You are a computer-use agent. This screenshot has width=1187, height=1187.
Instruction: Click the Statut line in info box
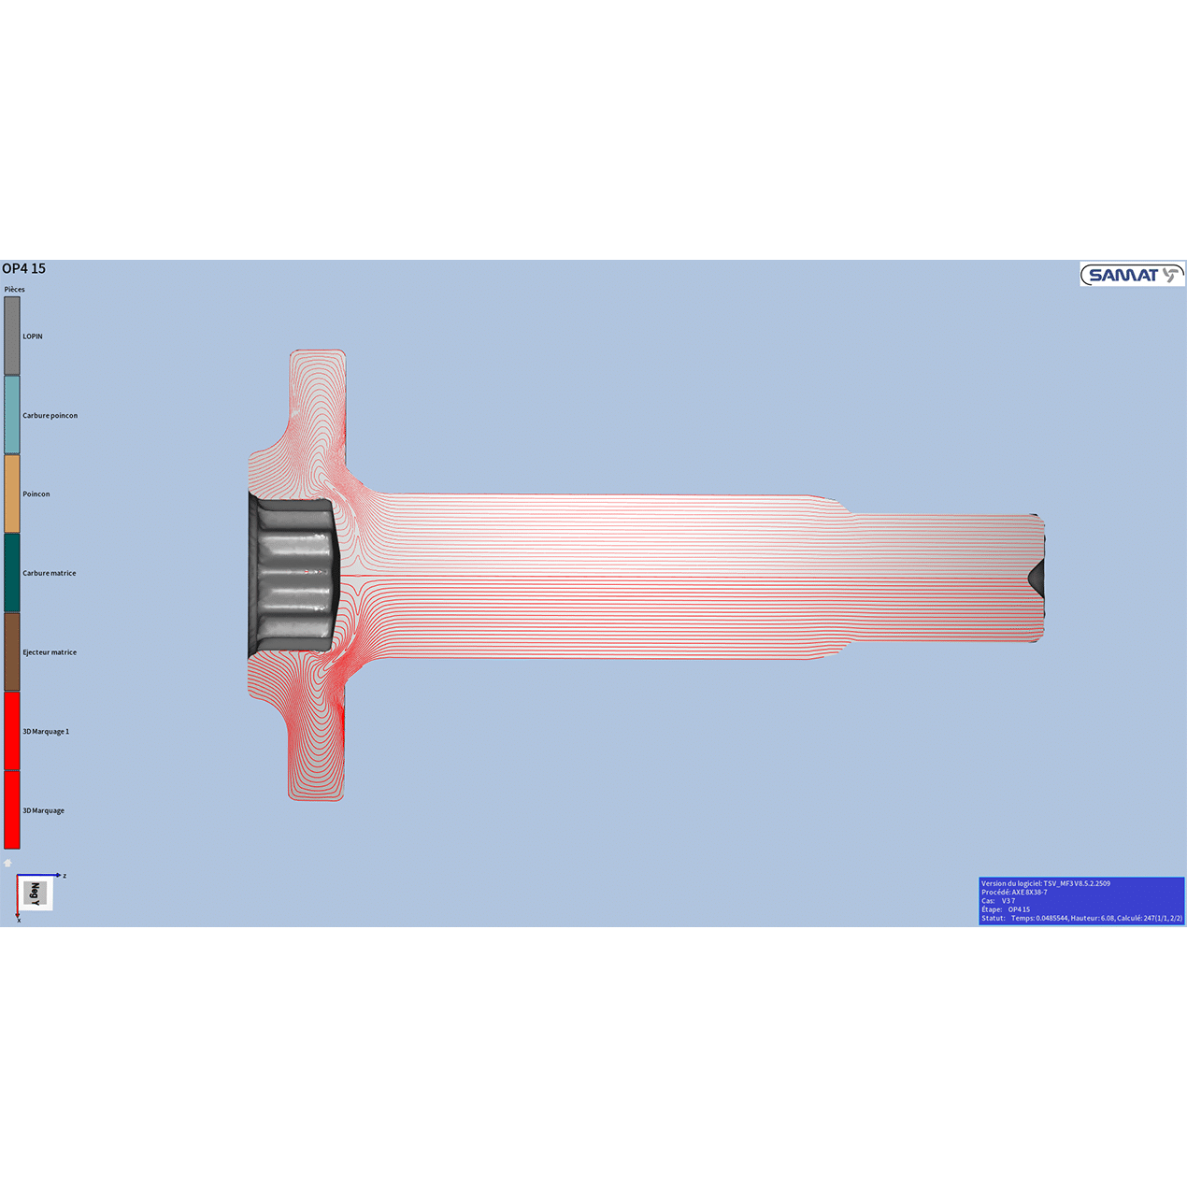tap(1081, 918)
